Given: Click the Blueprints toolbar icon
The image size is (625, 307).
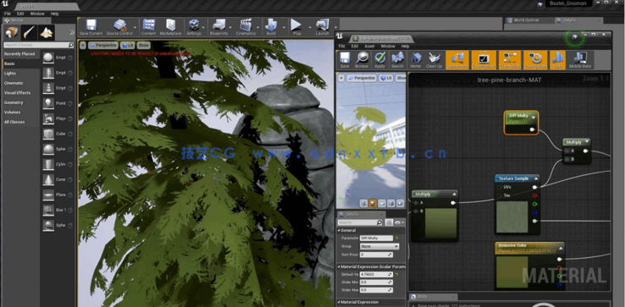Looking at the screenshot, I should [x=218, y=27].
